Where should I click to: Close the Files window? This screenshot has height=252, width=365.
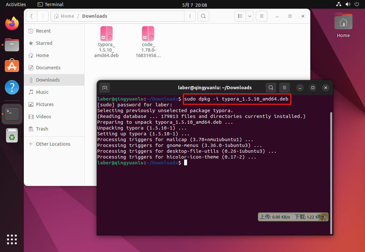tap(303, 16)
